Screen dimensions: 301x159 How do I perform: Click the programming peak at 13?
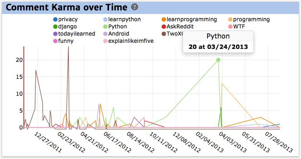pyautogui.click(x=222, y=83)
